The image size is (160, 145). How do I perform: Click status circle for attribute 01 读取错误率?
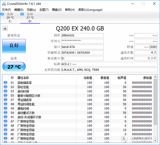(x=5, y=82)
